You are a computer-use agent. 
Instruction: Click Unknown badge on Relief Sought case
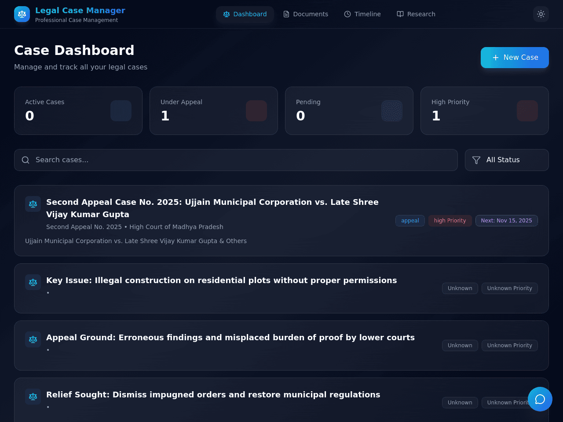pyautogui.click(x=460, y=403)
